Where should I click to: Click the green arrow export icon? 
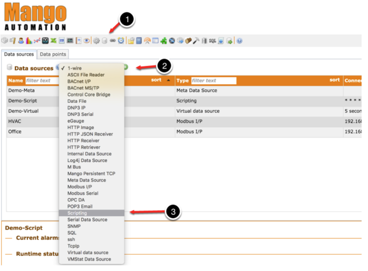[x=229, y=41]
